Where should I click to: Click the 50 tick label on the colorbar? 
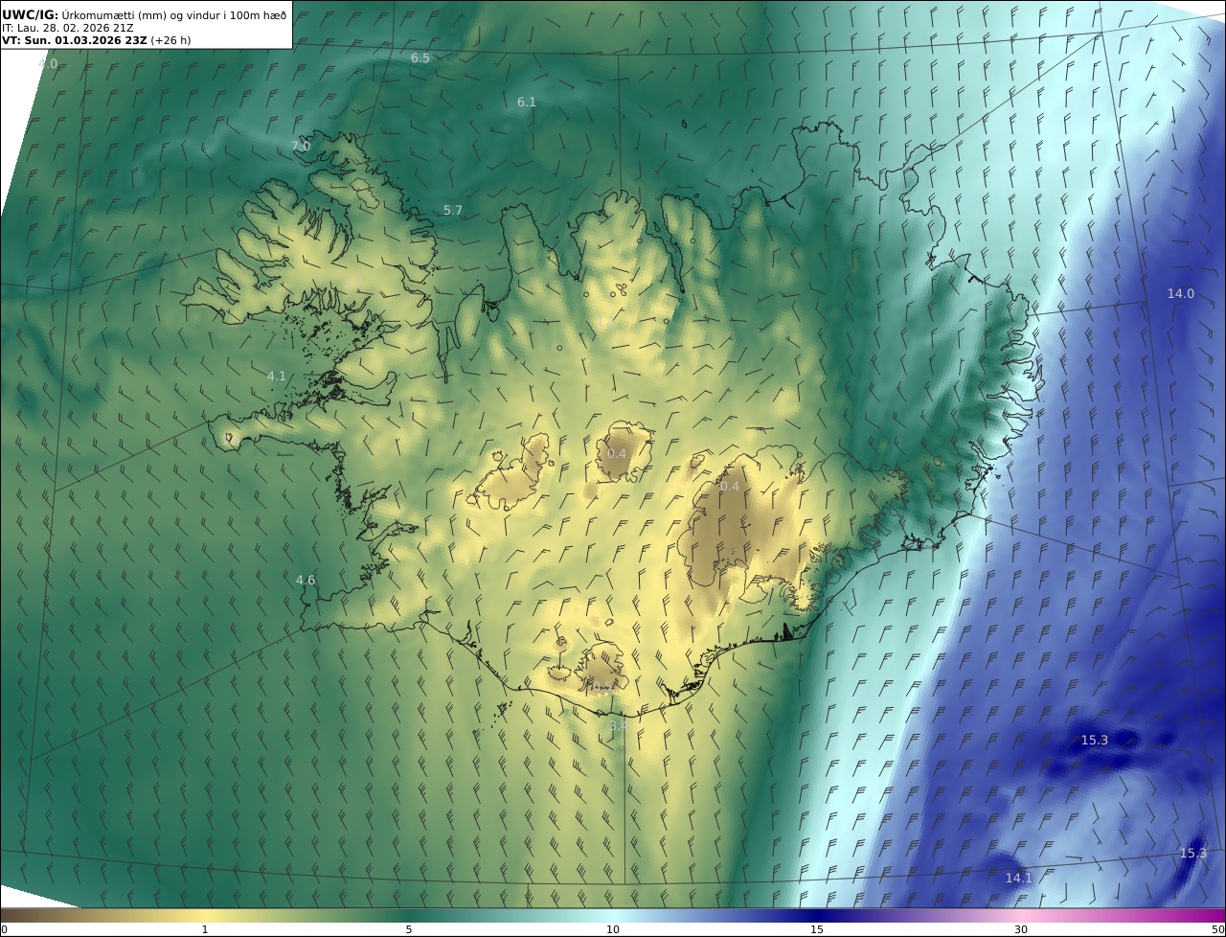[1217, 929]
